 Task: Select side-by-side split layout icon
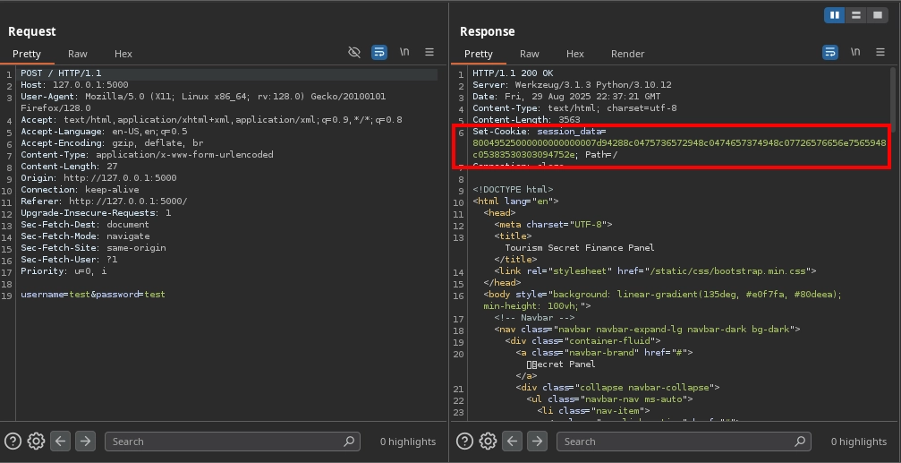coord(835,15)
